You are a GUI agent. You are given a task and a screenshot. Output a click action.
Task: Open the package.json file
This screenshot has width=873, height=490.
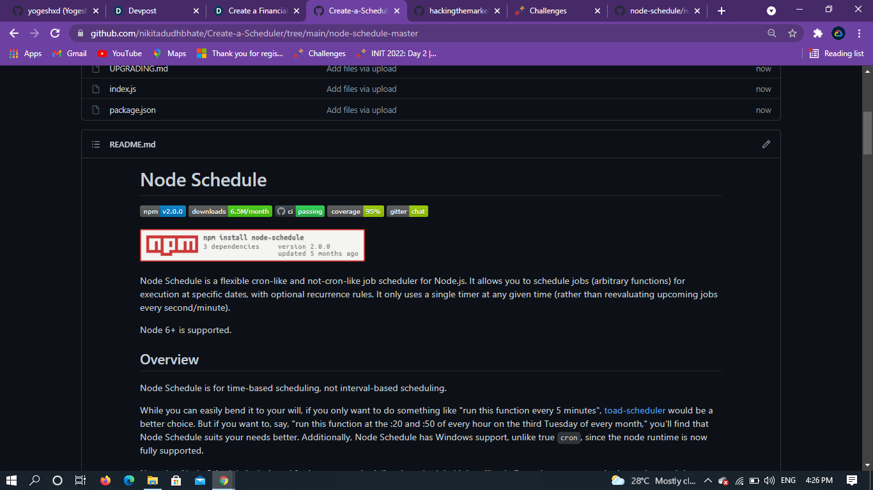pos(132,110)
